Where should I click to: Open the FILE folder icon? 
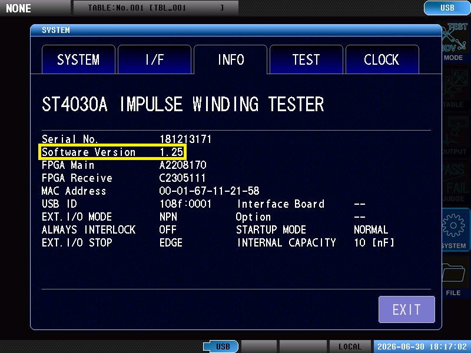point(454,277)
